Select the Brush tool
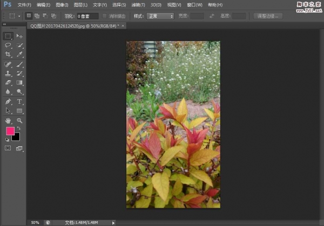324x226 pixels. pyautogui.click(x=19, y=64)
